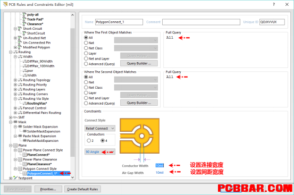Select Advanced (Query) for second object
294x195 pixels.
(86, 103)
